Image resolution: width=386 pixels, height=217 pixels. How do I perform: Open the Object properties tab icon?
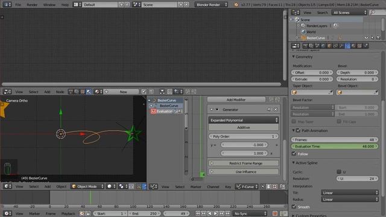[329, 46]
